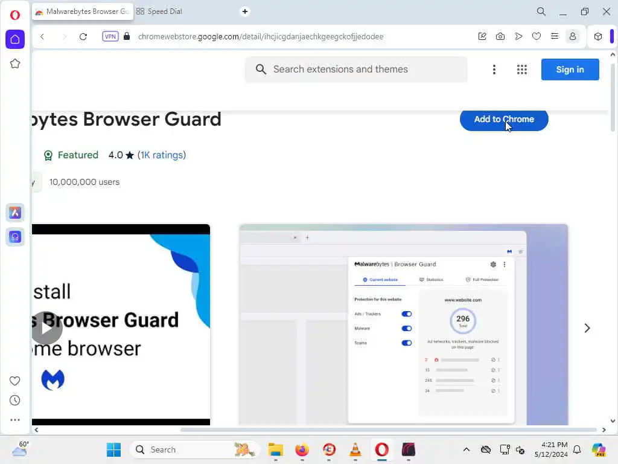Launch Firefox from taskbar
The width and height of the screenshot is (618, 464).
click(x=302, y=449)
